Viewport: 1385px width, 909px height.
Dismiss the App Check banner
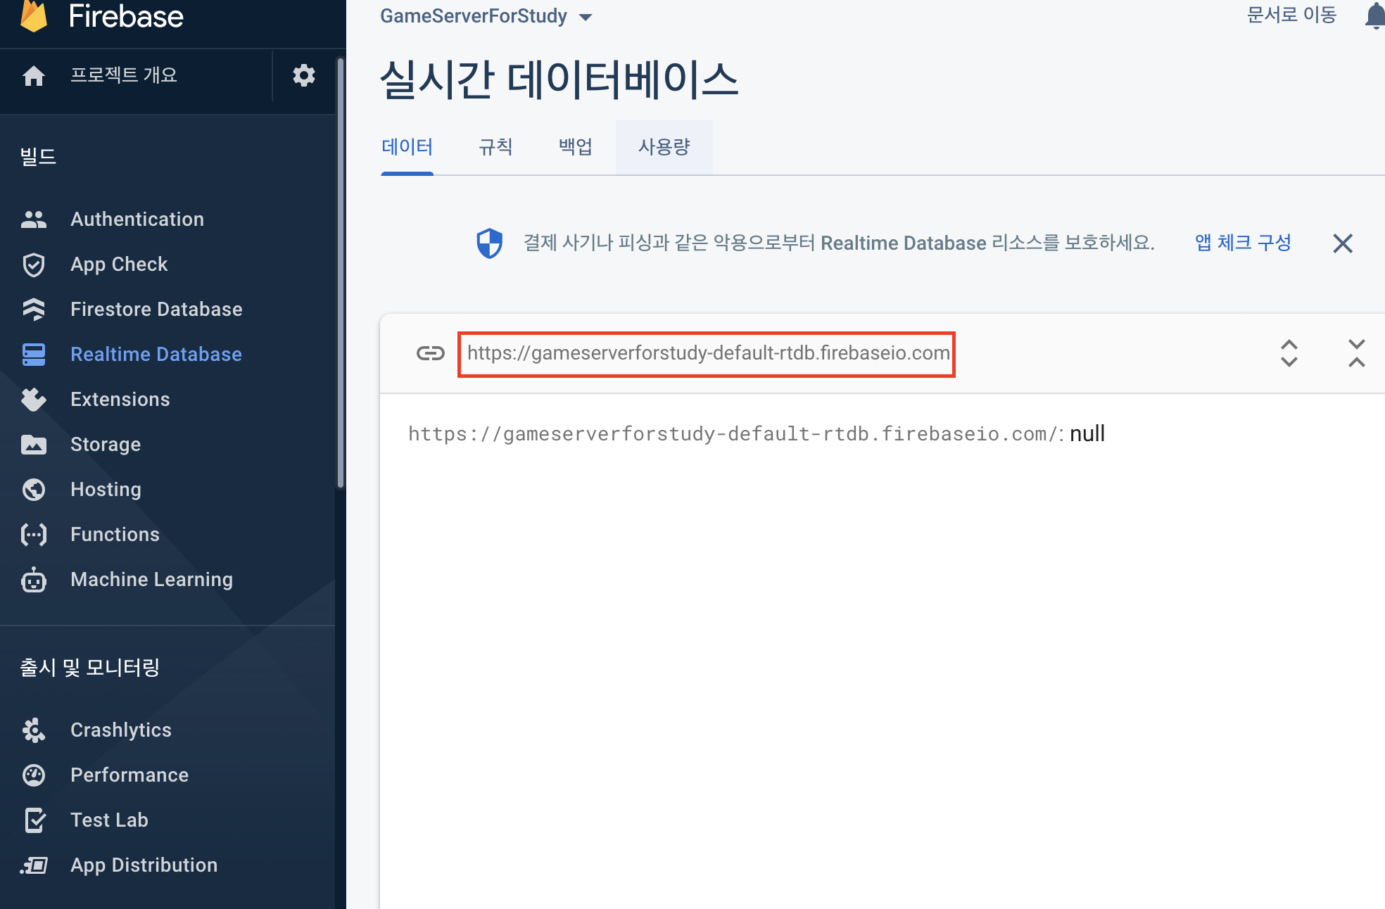(x=1342, y=243)
